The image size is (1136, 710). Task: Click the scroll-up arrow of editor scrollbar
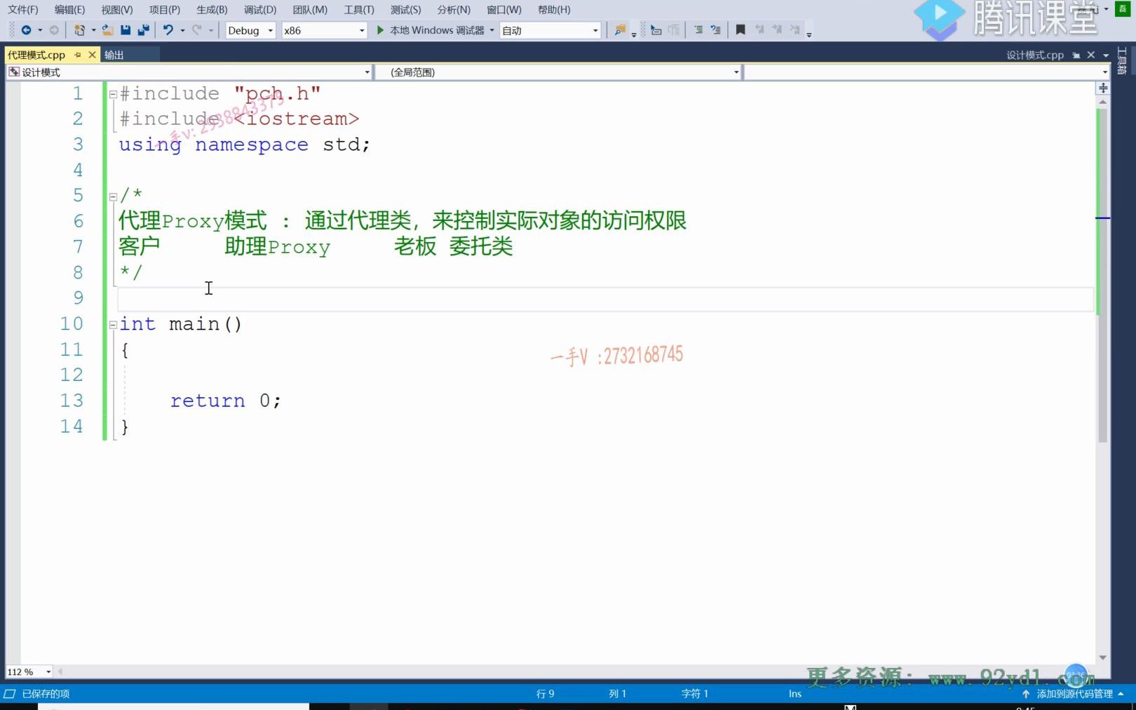point(1102,102)
